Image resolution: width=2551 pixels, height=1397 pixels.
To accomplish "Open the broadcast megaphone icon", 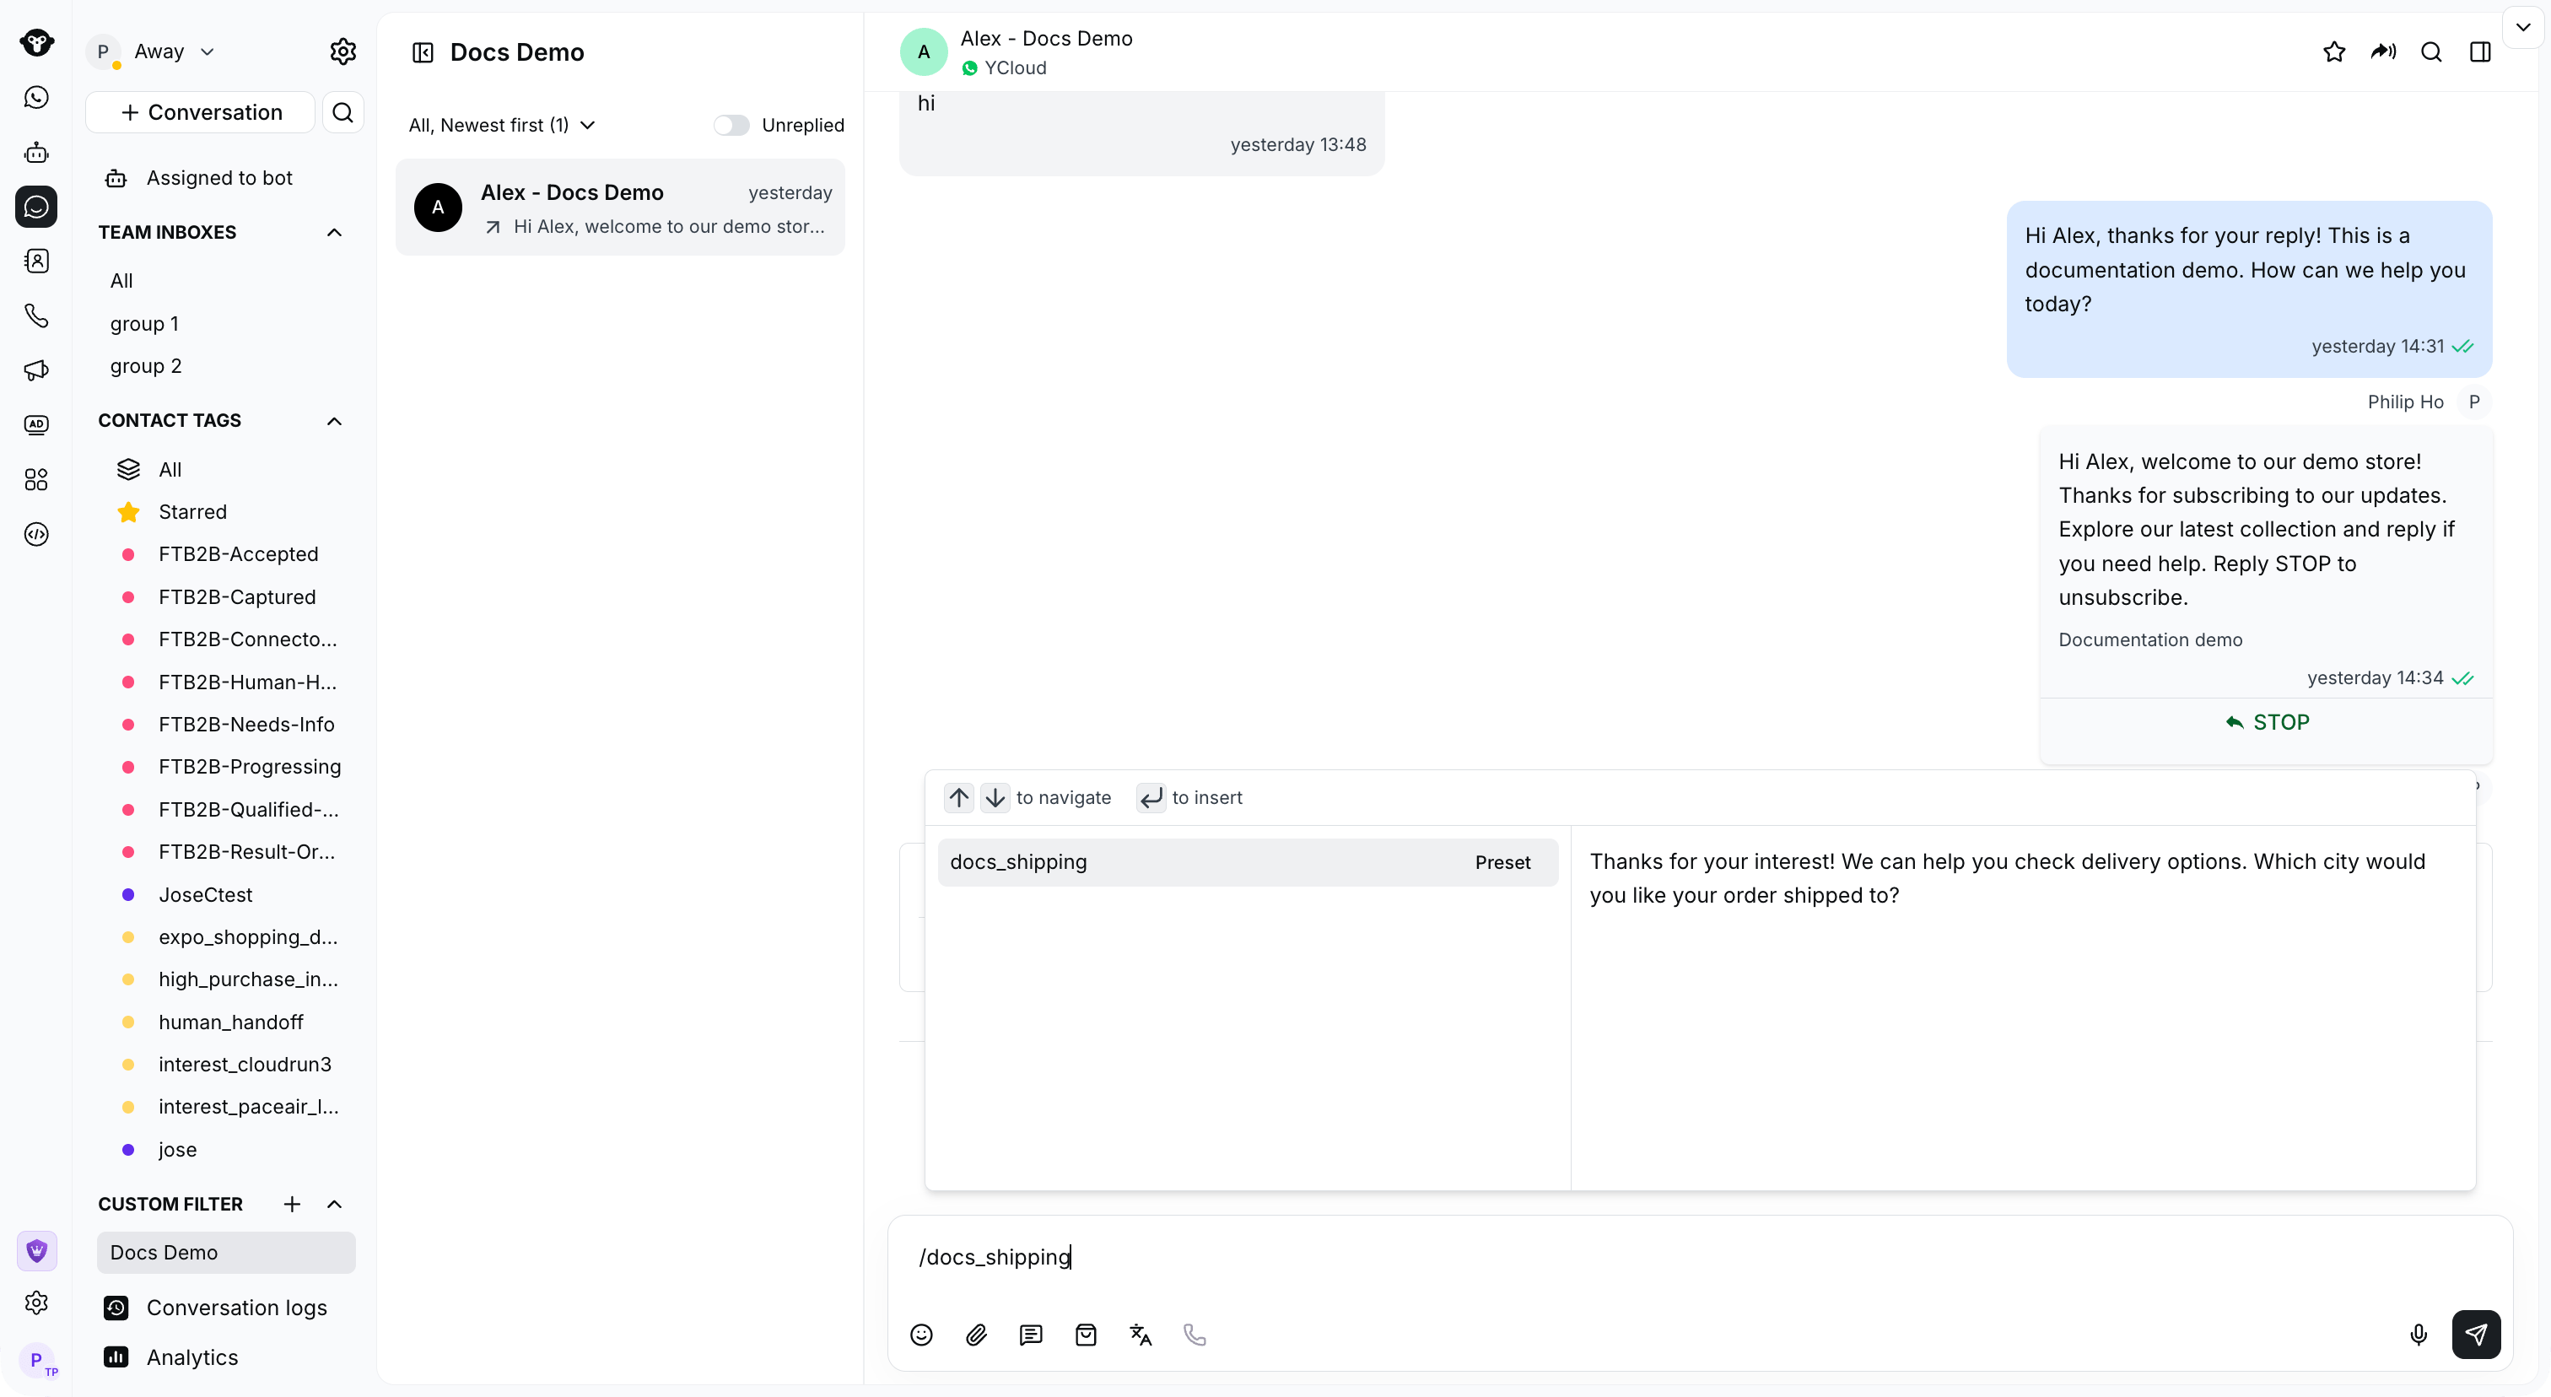I will point(36,369).
